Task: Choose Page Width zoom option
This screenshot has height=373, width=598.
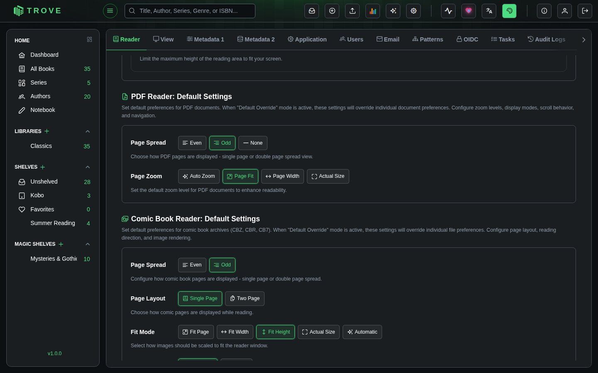Action: tap(282, 176)
